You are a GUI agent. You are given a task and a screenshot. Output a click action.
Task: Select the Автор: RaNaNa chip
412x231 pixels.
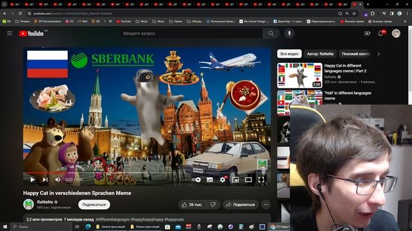click(320, 54)
